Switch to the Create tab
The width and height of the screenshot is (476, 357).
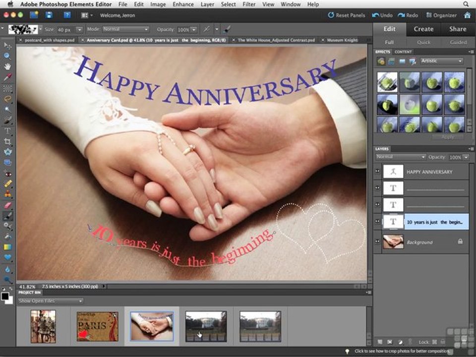click(423, 29)
